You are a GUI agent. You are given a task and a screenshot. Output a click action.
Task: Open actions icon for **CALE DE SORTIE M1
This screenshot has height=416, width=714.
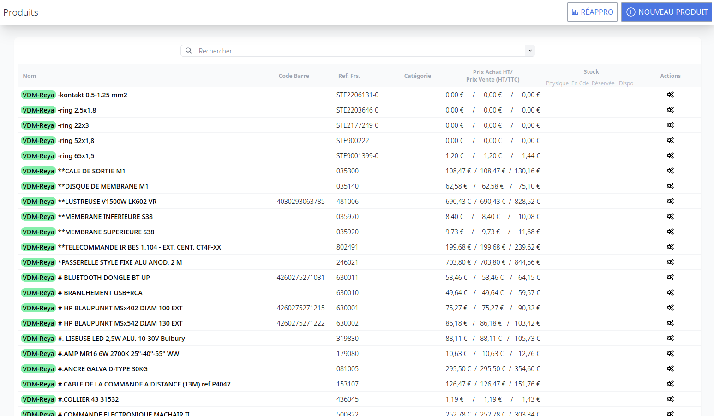670,171
